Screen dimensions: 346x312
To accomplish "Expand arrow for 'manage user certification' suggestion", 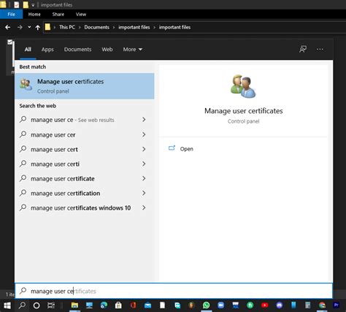I will point(144,193).
